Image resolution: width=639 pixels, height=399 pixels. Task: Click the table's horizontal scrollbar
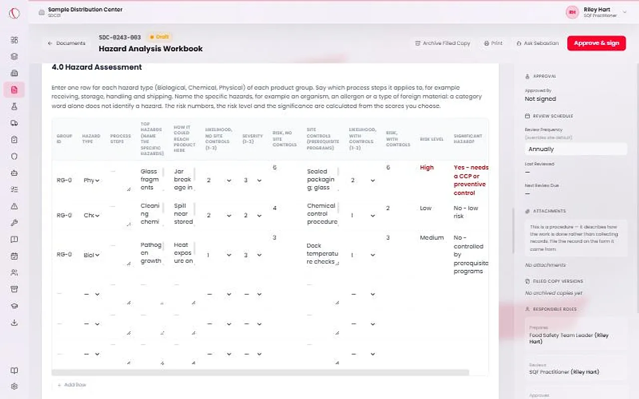tap(260, 373)
